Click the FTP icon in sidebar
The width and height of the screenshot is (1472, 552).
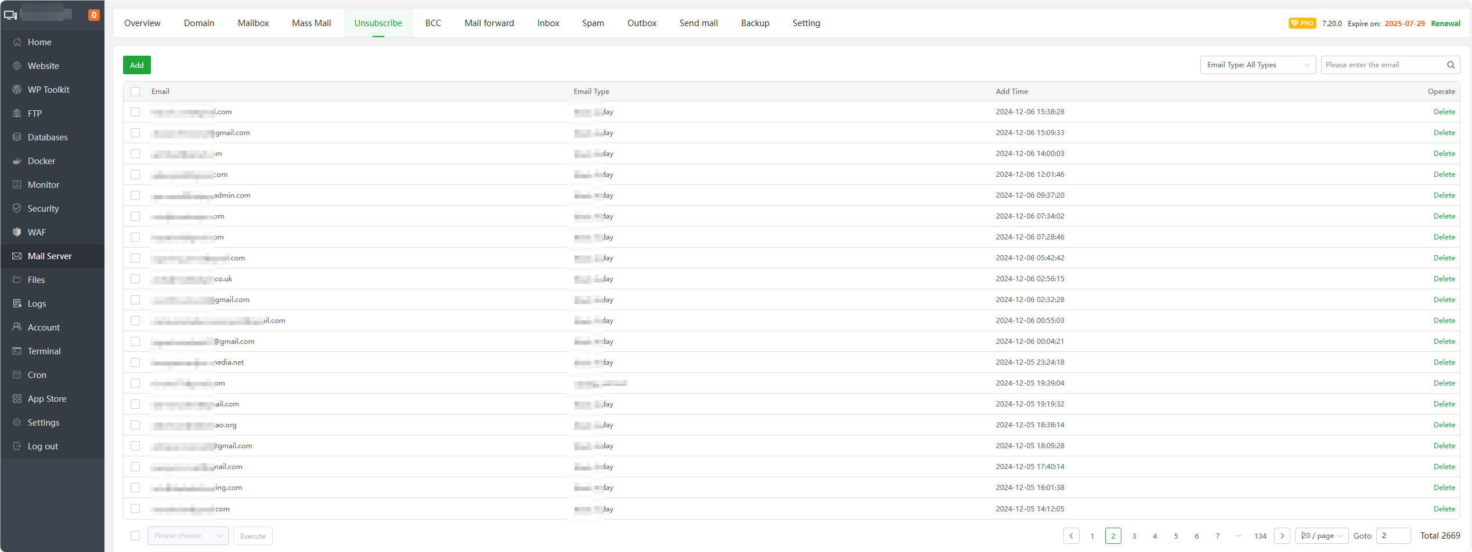(17, 113)
